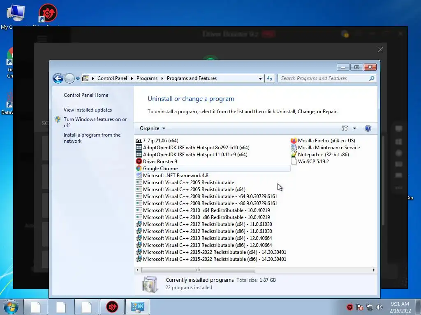This screenshot has height=315, width=421.
Task: Select Visual C++ 2010 x86 Redistributable
Action: click(203, 217)
